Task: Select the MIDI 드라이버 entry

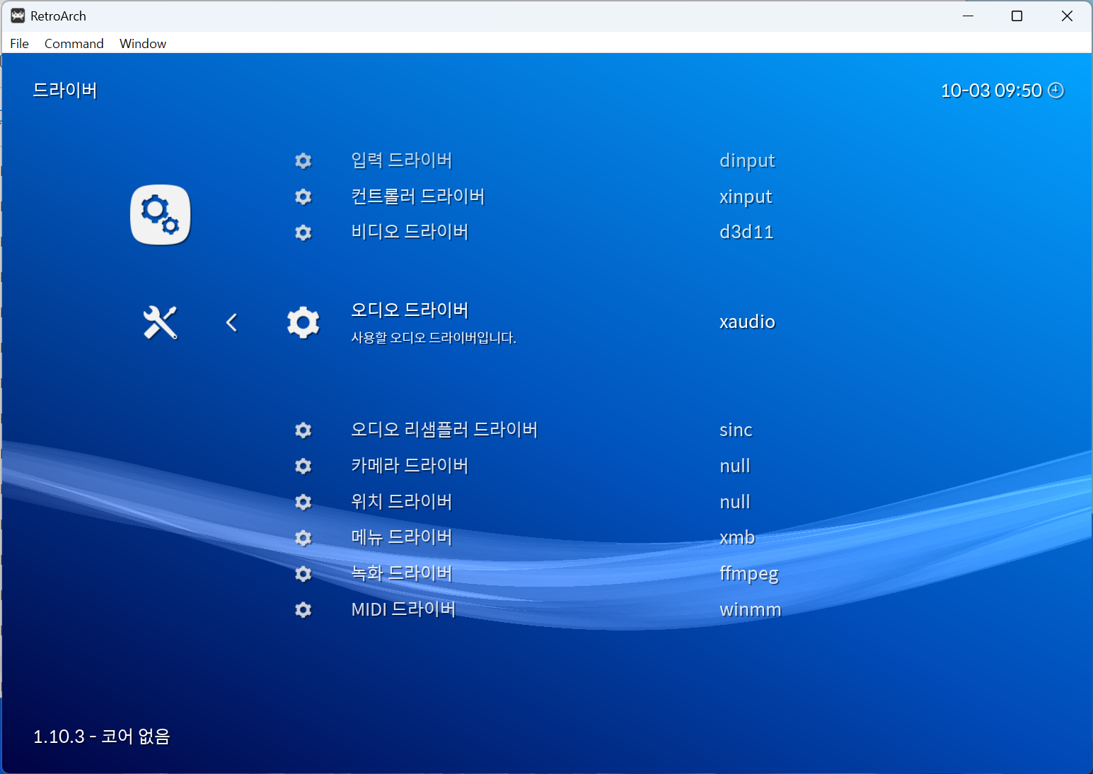Action: pyautogui.click(x=403, y=609)
